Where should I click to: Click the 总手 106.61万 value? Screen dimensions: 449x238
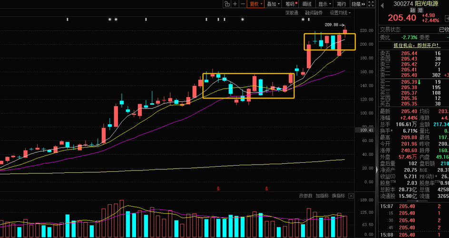point(407,124)
